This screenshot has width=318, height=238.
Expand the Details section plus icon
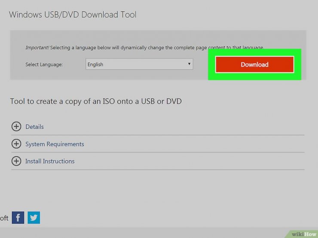coord(16,126)
